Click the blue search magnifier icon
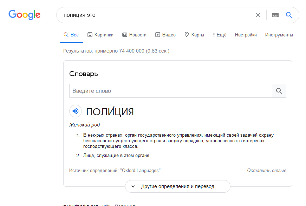This screenshot has width=306, height=206. (x=289, y=15)
